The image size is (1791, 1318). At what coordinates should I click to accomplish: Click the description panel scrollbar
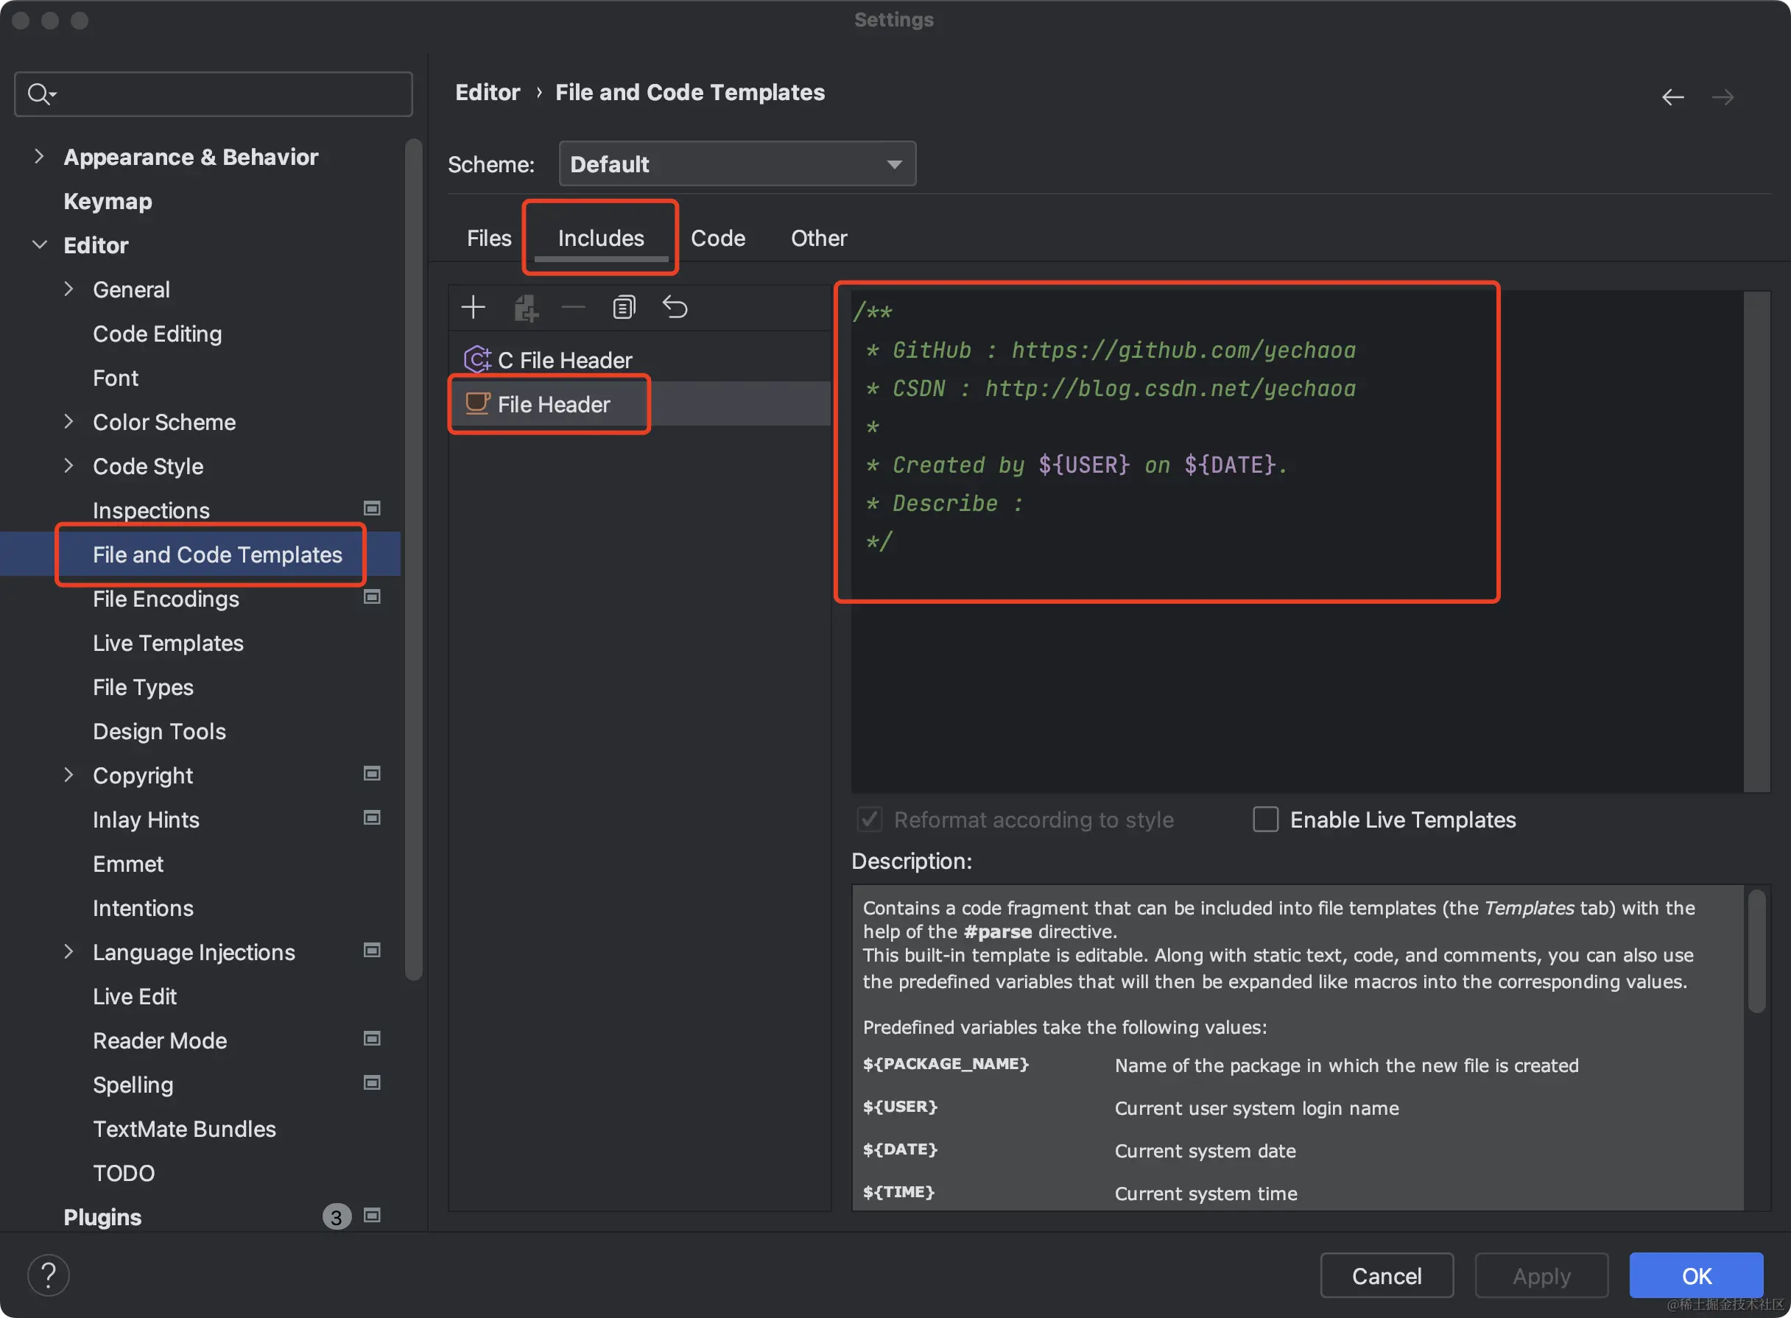(1756, 954)
